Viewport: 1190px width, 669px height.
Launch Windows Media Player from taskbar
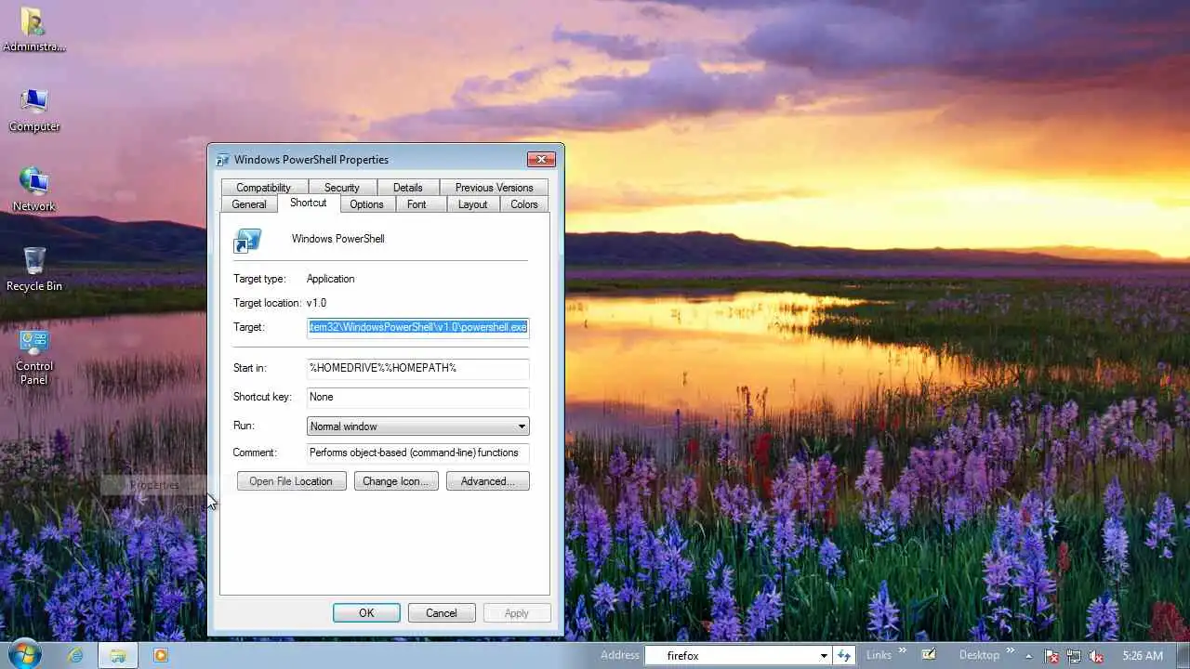click(x=160, y=655)
